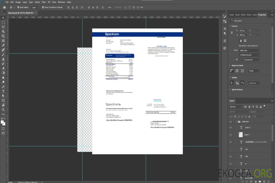Switch to the Properties tab
Image resolution: width=275 pixels, height=183 pixels.
pyautogui.click(x=262, y=15)
